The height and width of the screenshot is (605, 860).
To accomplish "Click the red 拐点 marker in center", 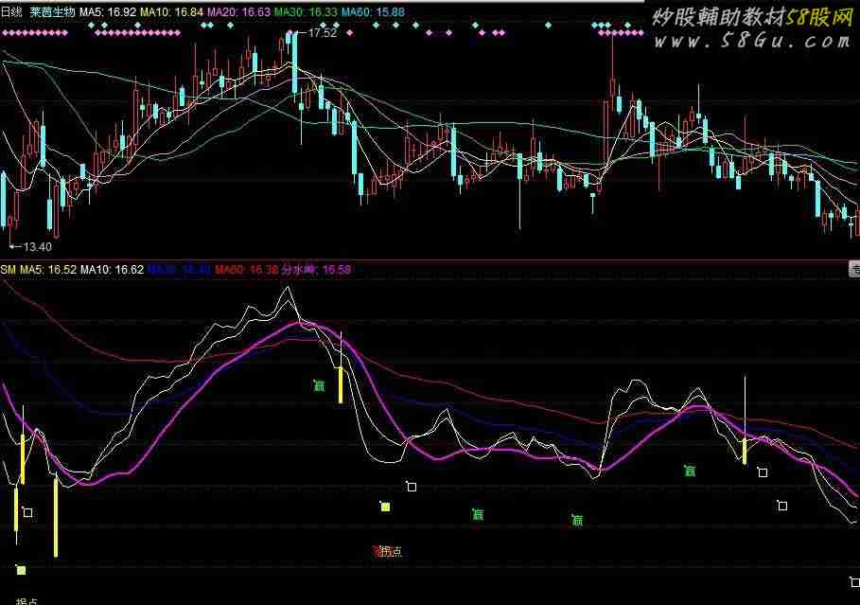I will click(x=388, y=551).
